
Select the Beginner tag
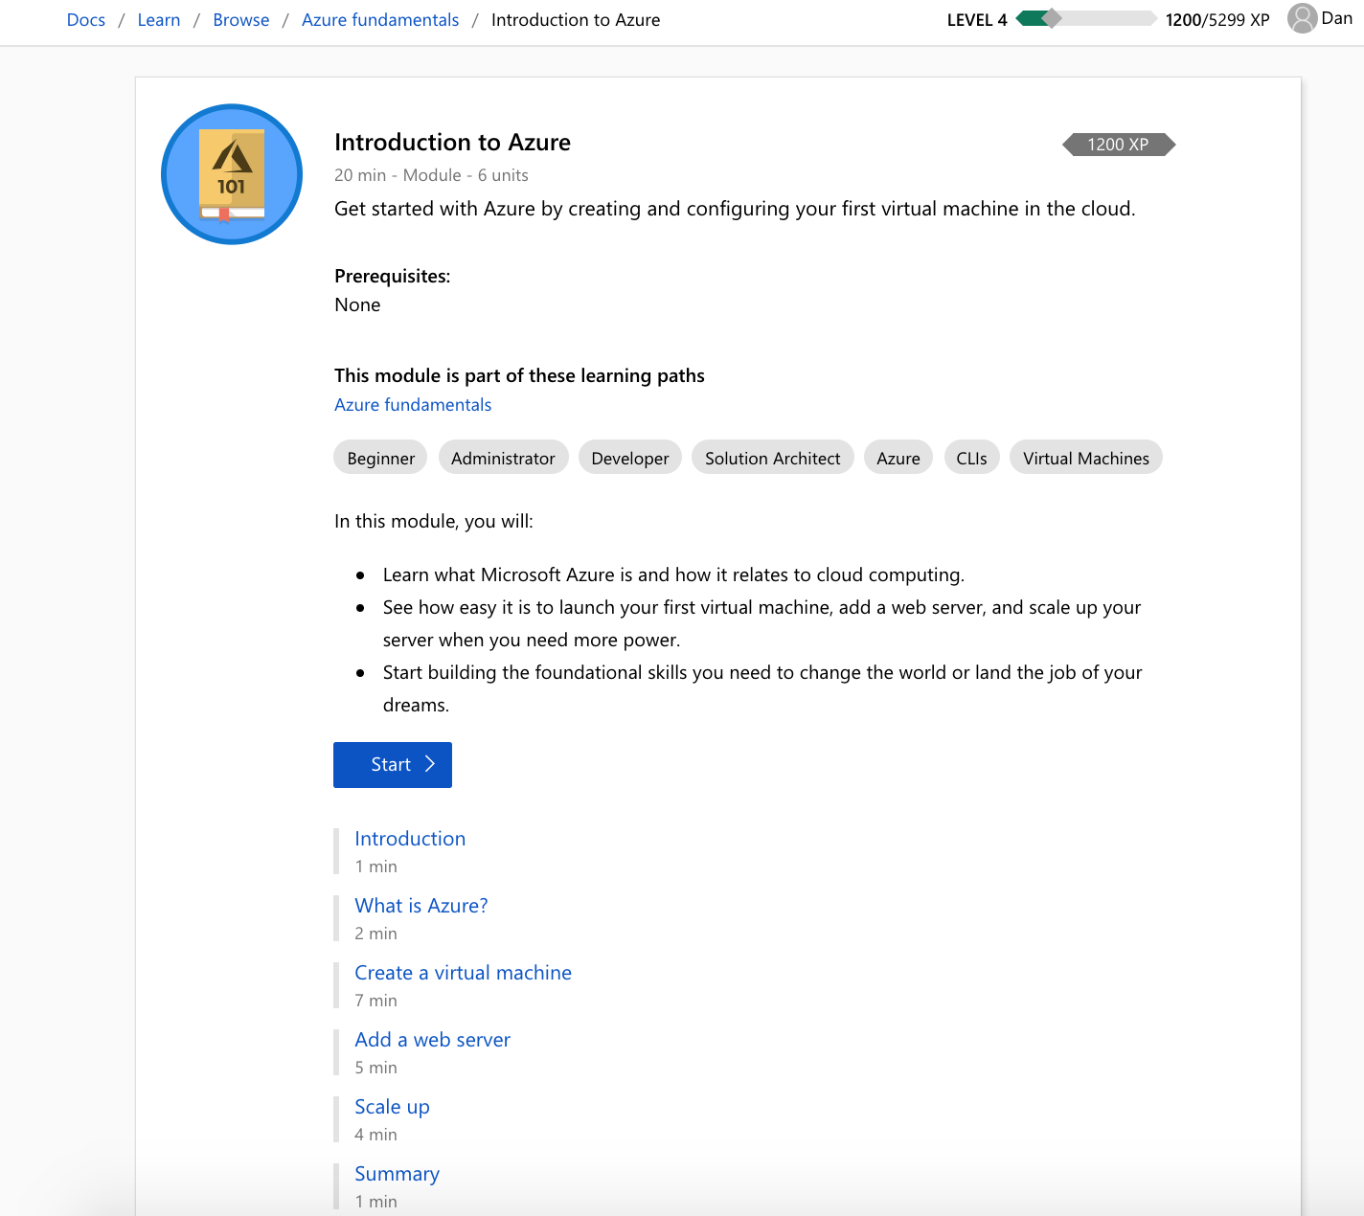(379, 458)
